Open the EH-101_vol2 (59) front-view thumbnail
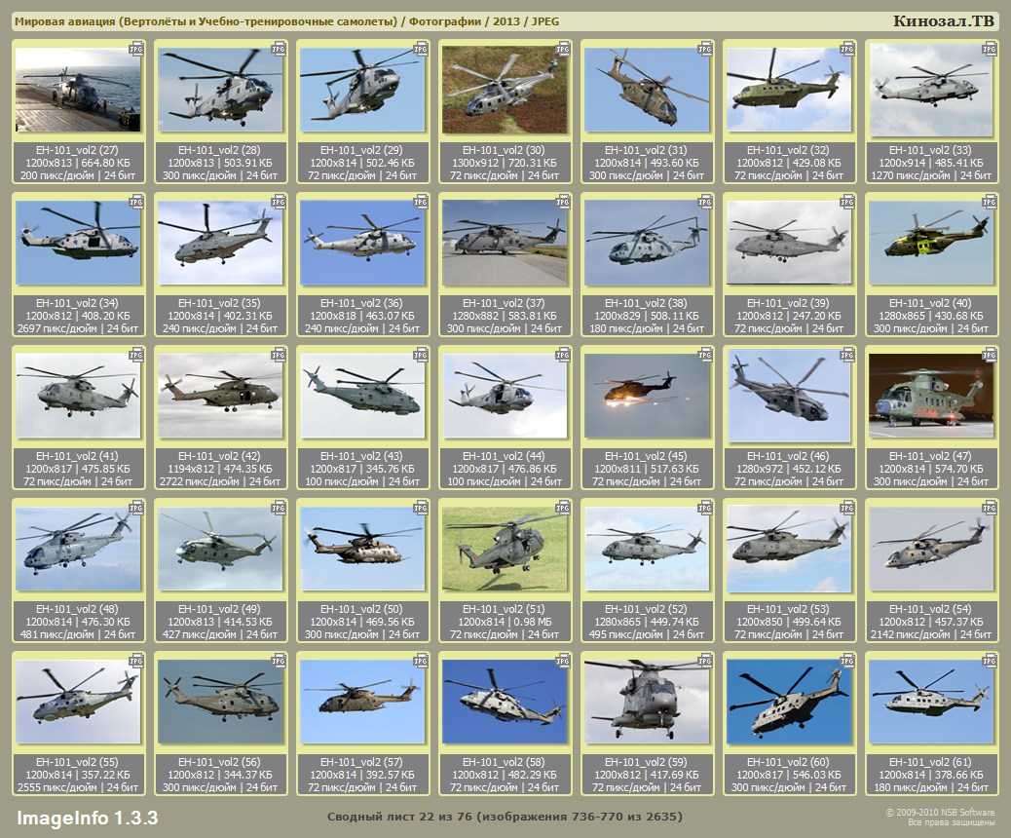The image size is (1011, 838). (647, 702)
